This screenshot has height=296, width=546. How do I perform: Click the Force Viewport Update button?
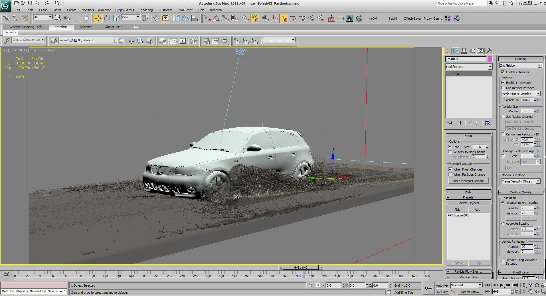(x=468, y=181)
